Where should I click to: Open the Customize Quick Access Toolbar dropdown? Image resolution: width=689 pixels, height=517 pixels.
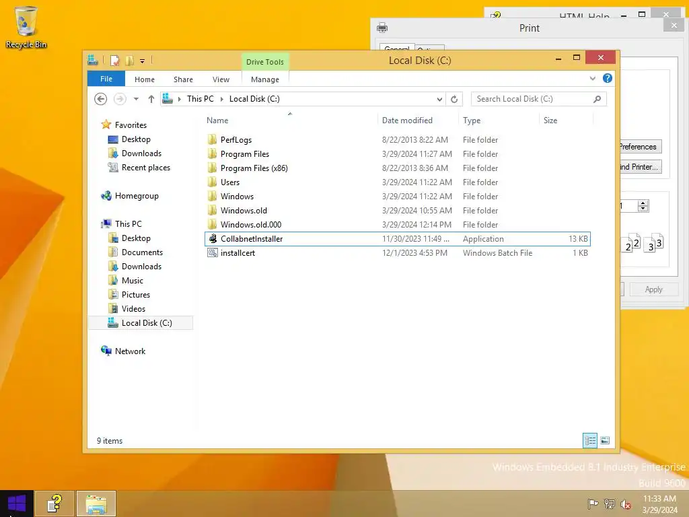(x=143, y=61)
